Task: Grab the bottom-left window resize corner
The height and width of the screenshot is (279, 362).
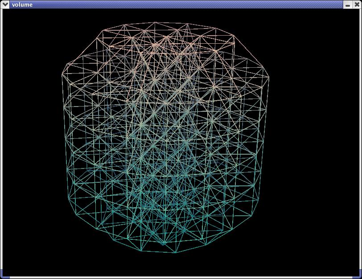Action: [2, 274]
